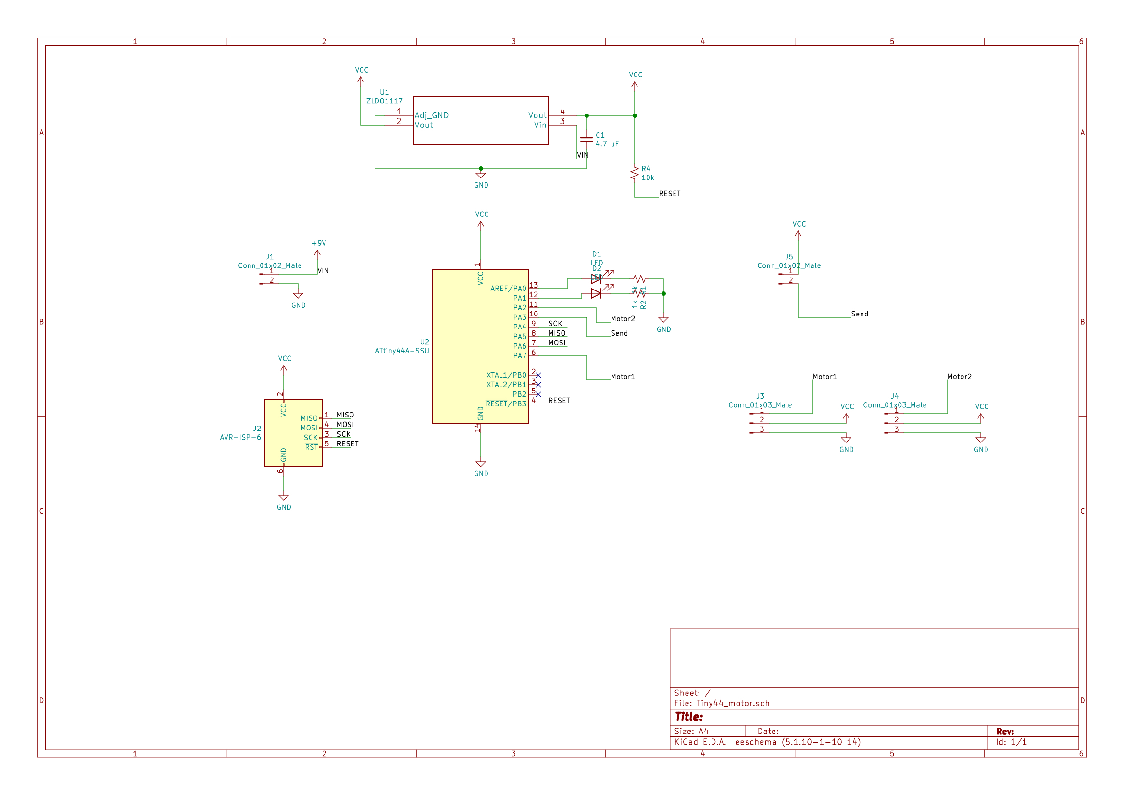Select the 'KiCad E.D.A. eeschema' version text
Viewport: 1124px width, 795px height.
767,742
